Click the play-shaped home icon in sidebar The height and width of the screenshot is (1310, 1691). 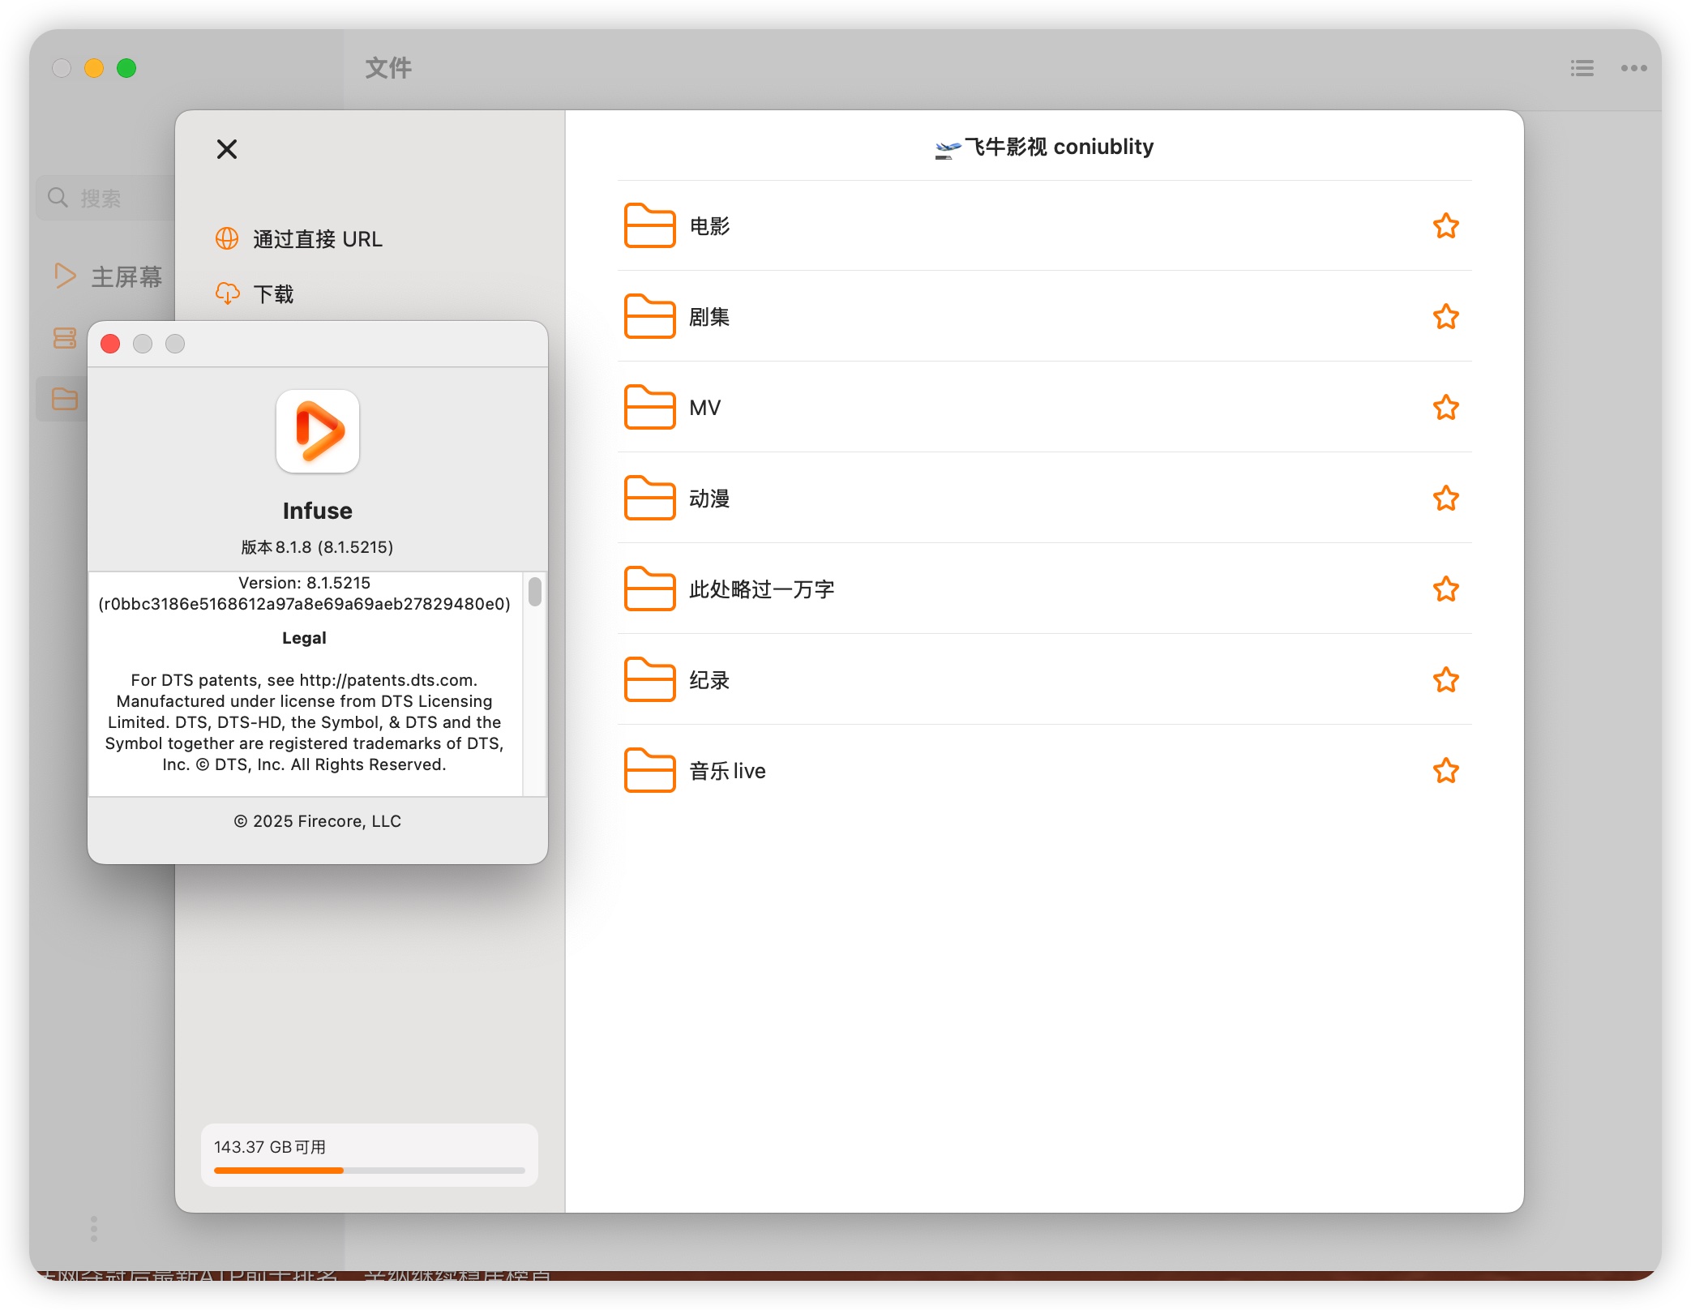tap(65, 276)
